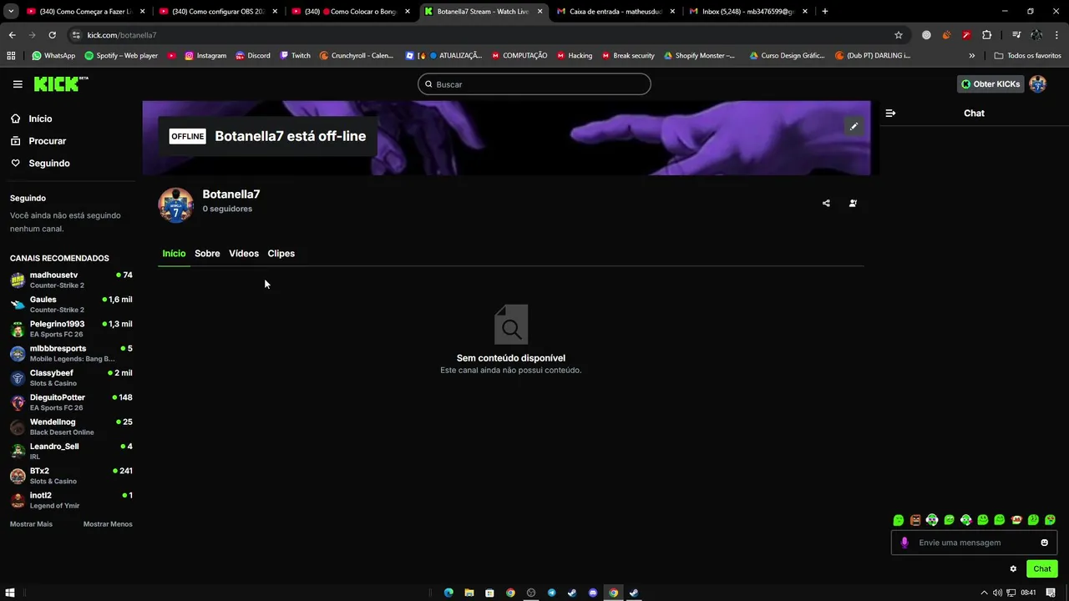This screenshot has height=601, width=1069.
Task: Open the emoji picker in chat input
Action: click(x=1044, y=543)
